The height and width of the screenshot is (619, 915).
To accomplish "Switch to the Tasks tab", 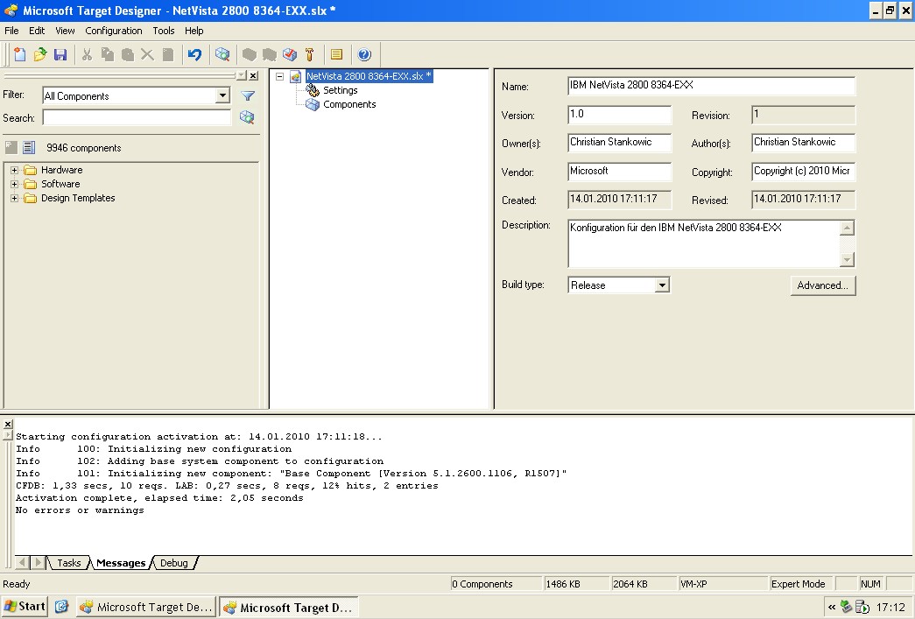I will [68, 563].
